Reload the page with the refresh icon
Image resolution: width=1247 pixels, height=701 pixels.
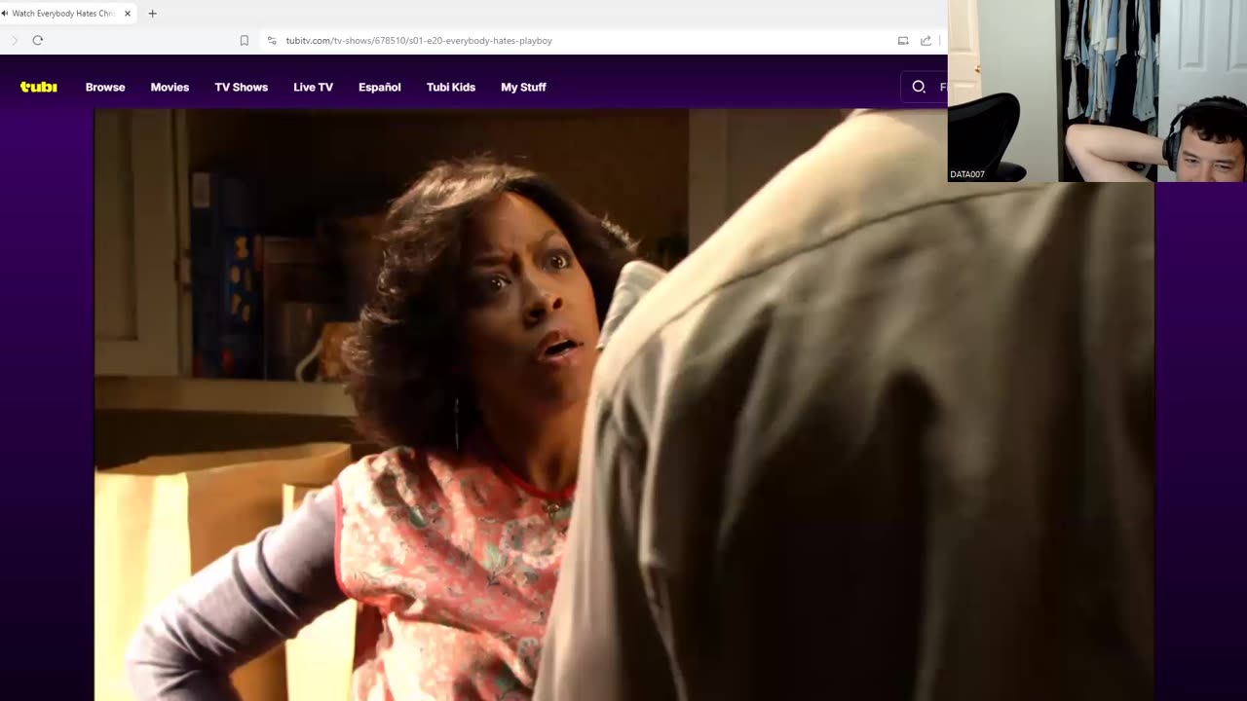point(38,40)
